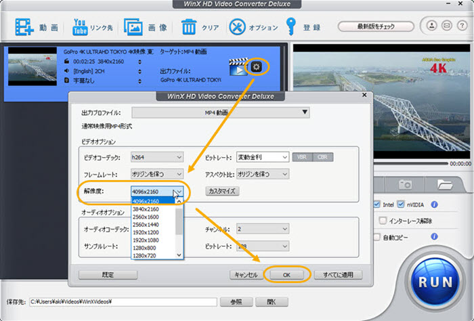Click the preview playback progress bar
Screen dimensions: 474x321
[411, 163]
